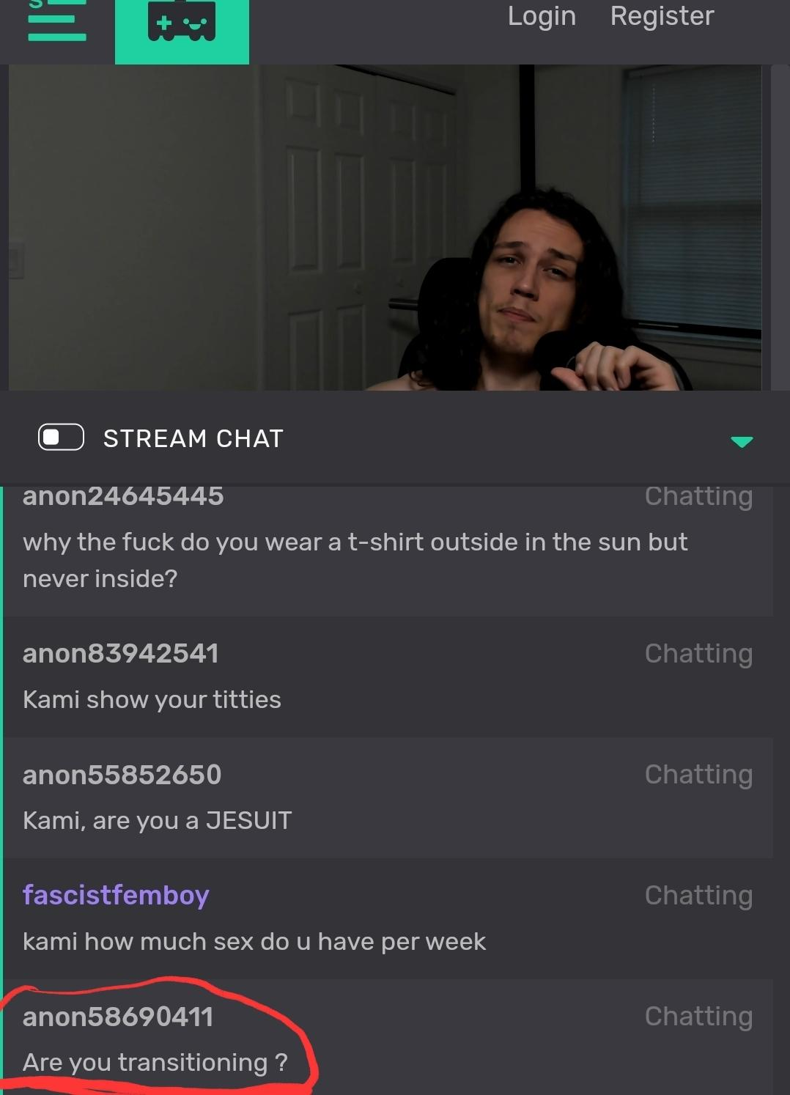Click the STREAM CHAT header text

[193, 438]
